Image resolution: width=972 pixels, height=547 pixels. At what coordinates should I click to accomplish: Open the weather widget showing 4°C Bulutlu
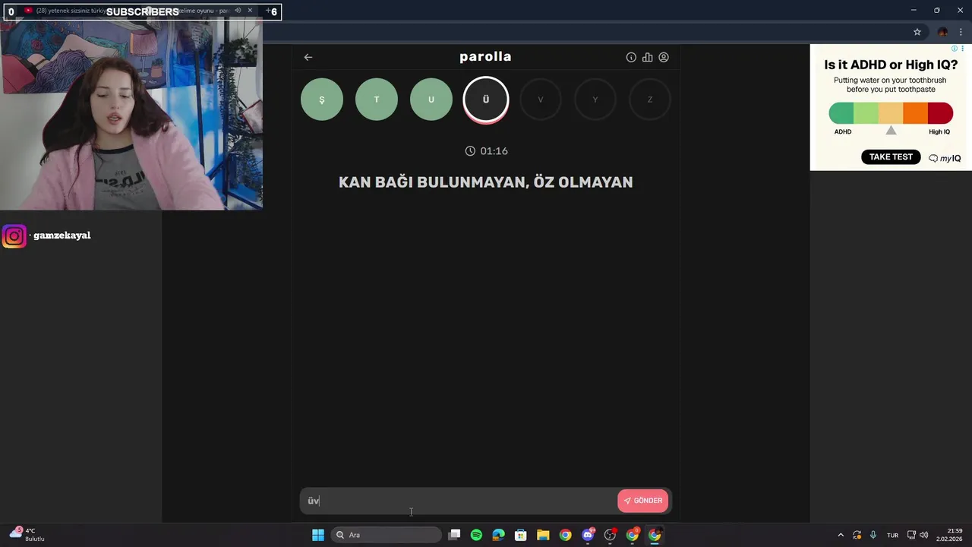coord(27,535)
